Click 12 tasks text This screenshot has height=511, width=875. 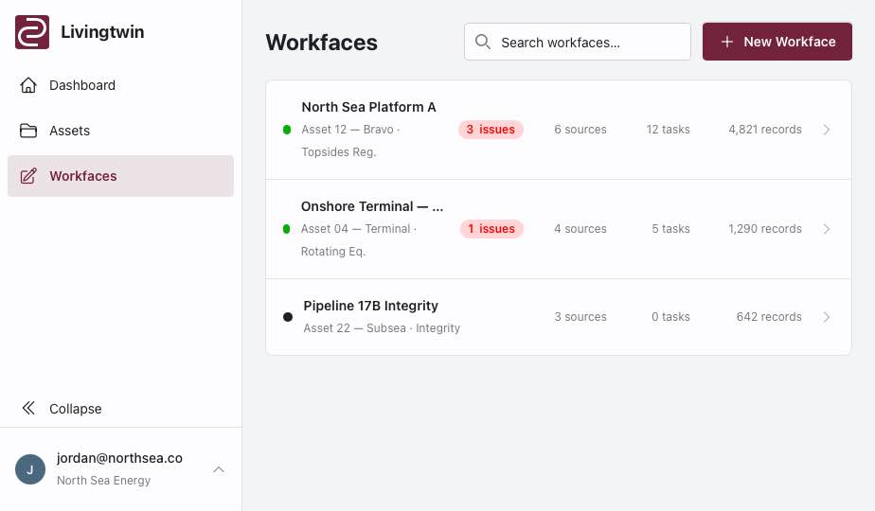(x=668, y=130)
